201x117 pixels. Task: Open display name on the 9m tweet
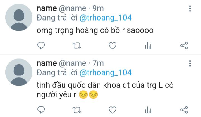click(47, 8)
